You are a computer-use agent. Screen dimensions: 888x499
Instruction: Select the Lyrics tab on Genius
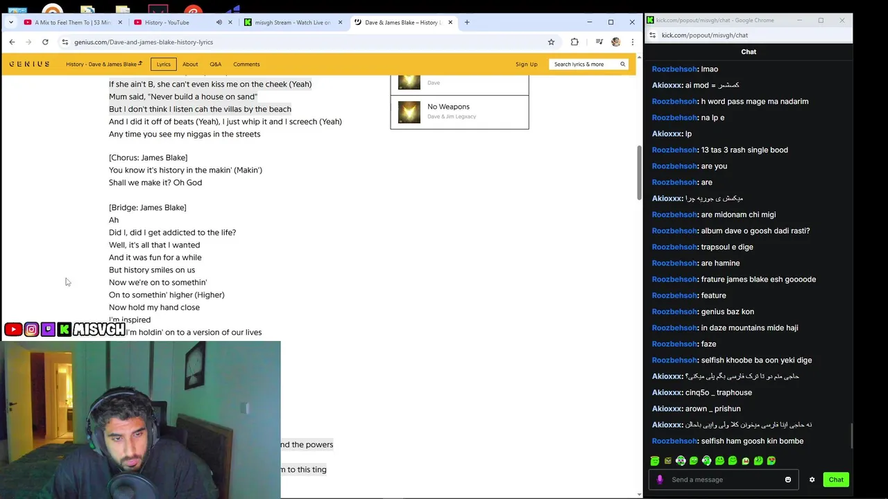pyautogui.click(x=164, y=64)
